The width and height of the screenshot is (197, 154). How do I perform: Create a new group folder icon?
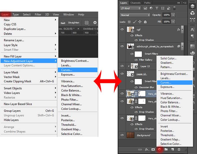click(x=166, y=149)
